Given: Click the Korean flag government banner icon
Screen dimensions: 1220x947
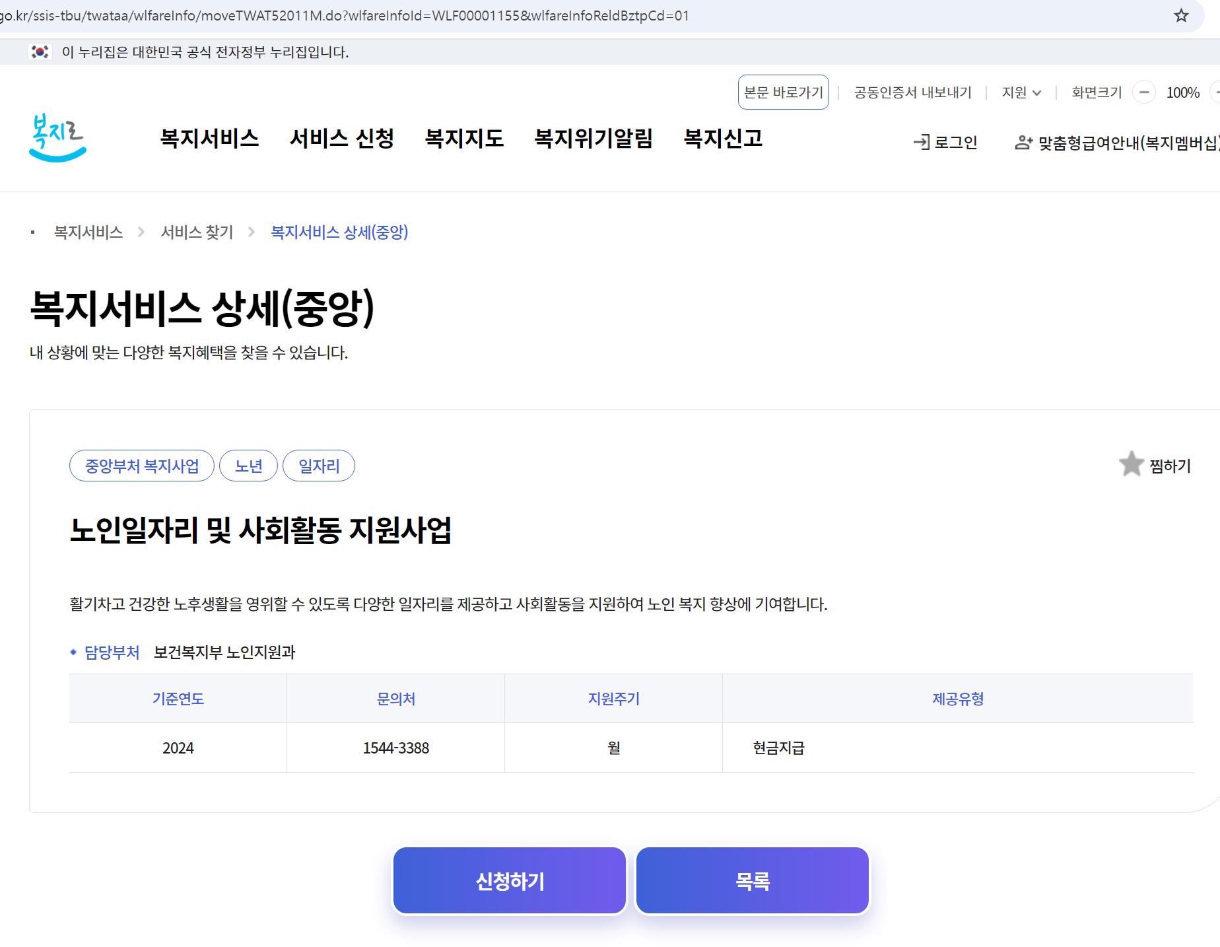Looking at the screenshot, I should coord(41,52).
